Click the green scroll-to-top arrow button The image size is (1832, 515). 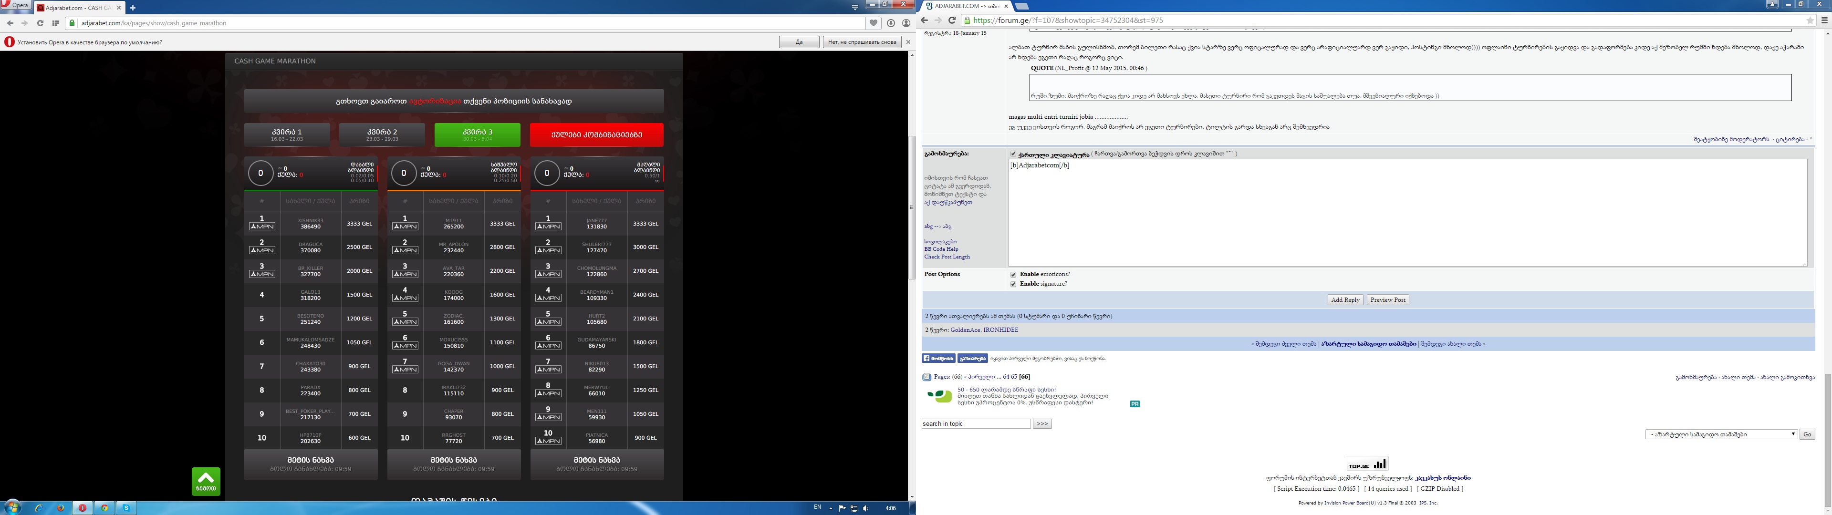tap(206, 481)
